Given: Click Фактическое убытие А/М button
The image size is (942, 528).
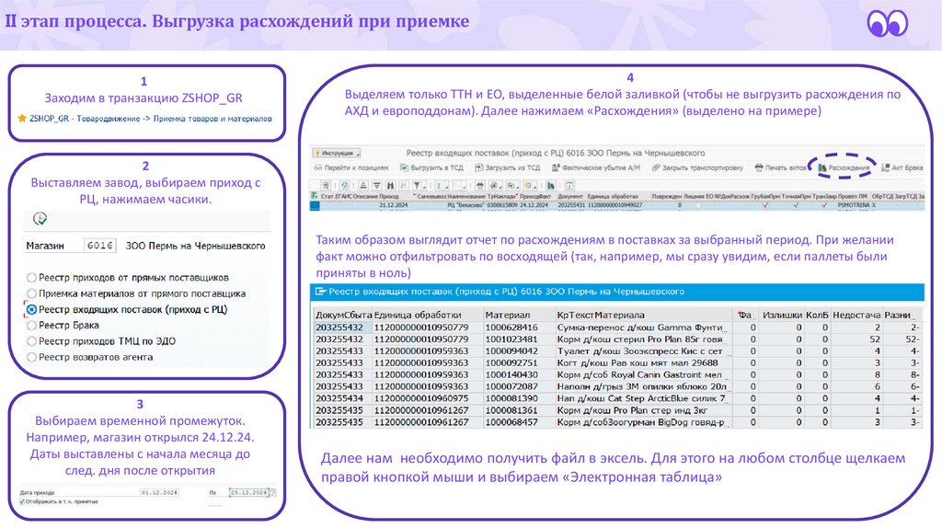Looking at the screenshot, I should click(596, 168).
